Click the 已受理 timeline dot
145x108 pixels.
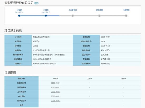[19, 16]
